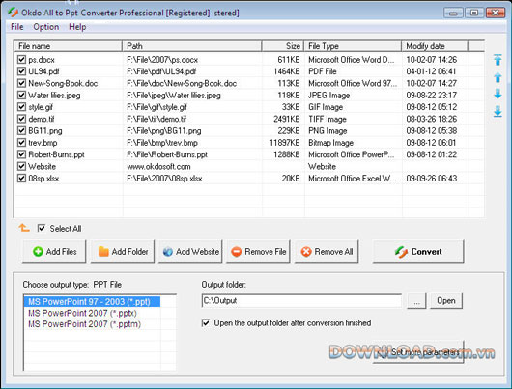Screen dimensions: 512x389
Task: Click the path F:\File\Robert-Burns.ppt
Action: coord(167,154)
